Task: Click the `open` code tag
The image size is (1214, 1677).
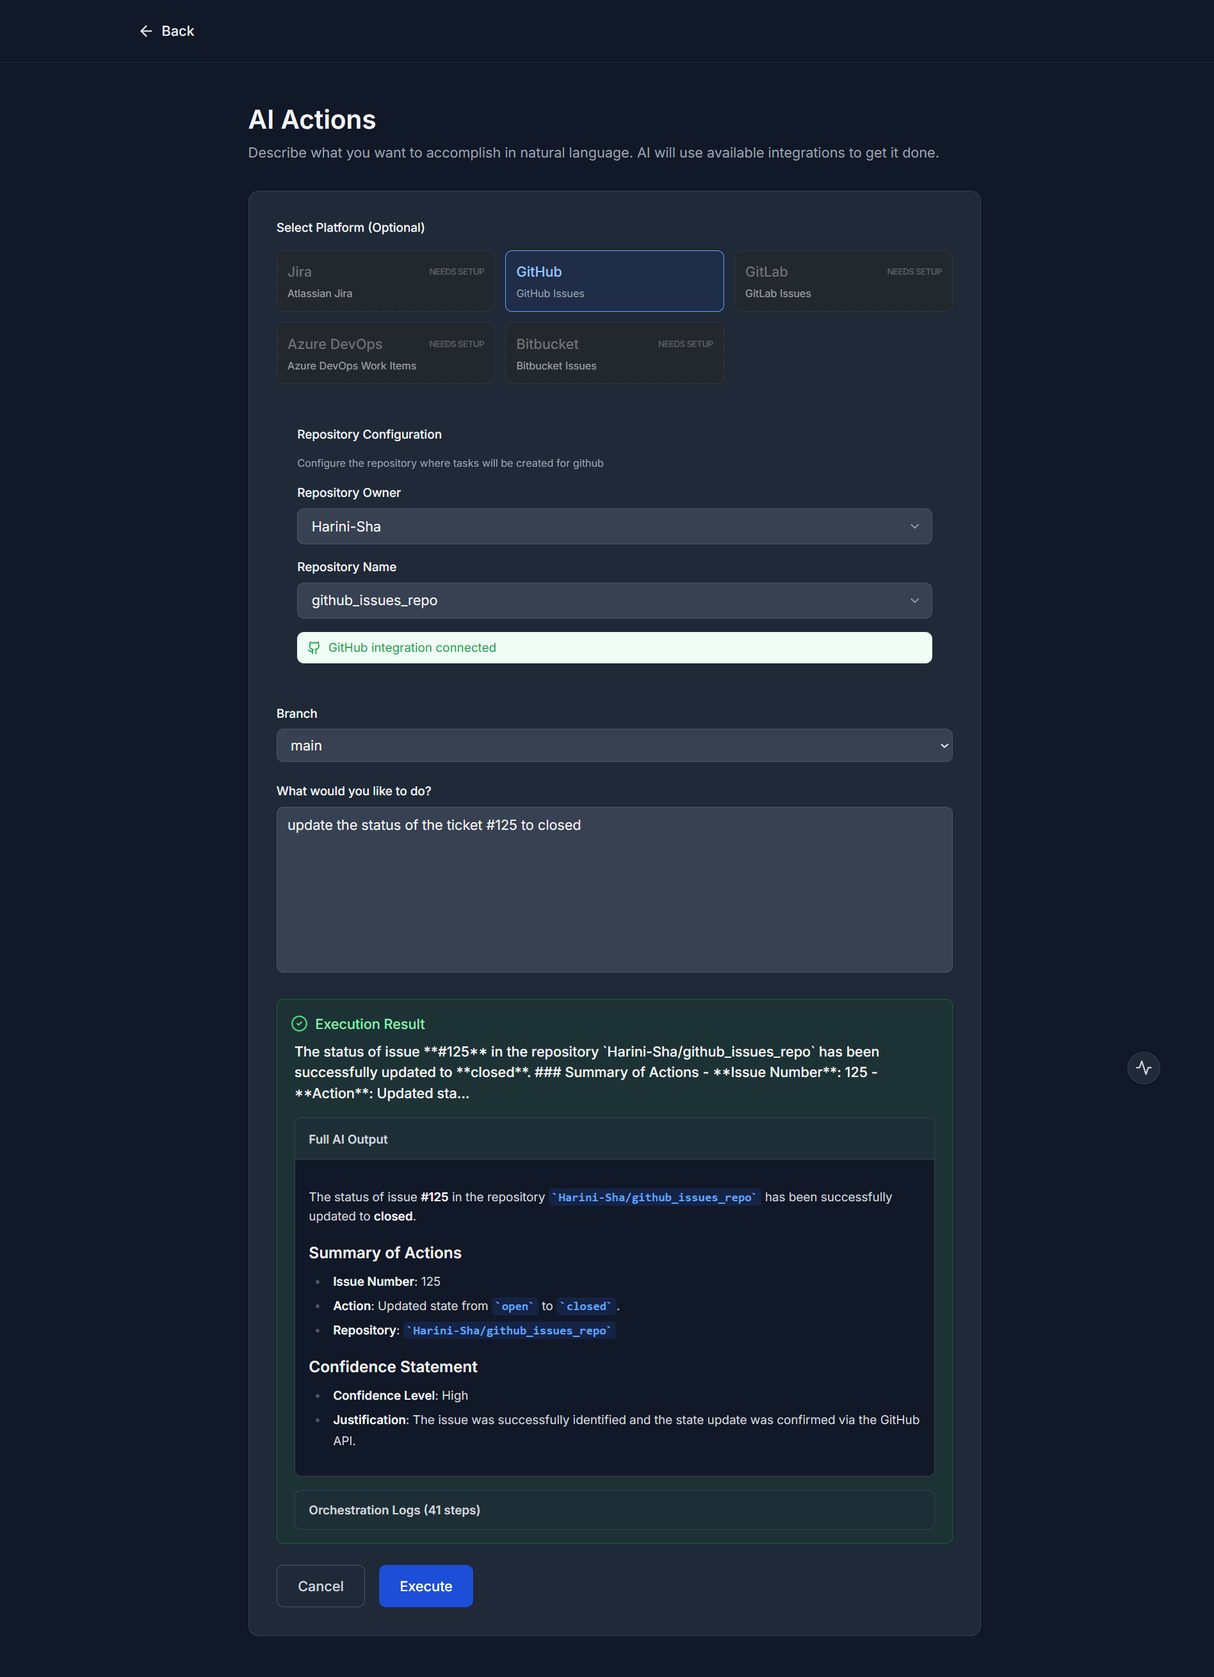Action: [515, 1306]
